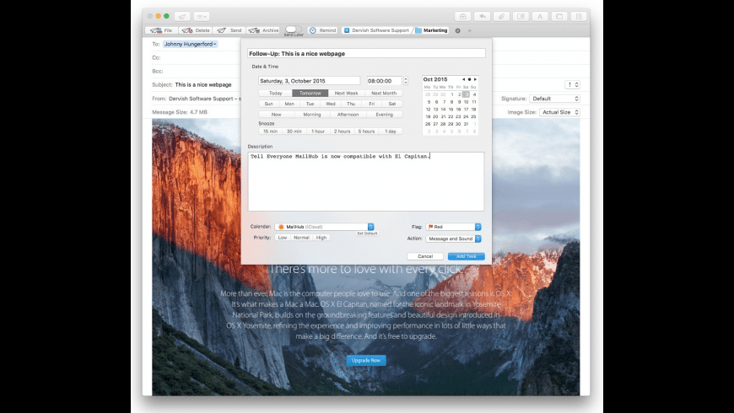The image size is (734, 413).
Task: Click the Delete button in MailHub bar
Action: 196,30
